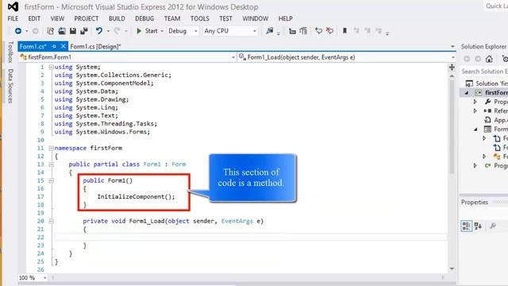Click the Save All toolbar icon
This screenshot has height=286, width=508.
(84, 31)
